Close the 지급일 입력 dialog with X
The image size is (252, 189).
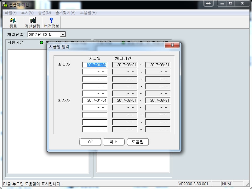point(172,46)
